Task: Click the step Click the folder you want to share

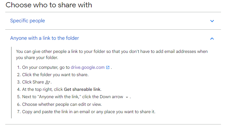Action: click(x=55, y=75)
